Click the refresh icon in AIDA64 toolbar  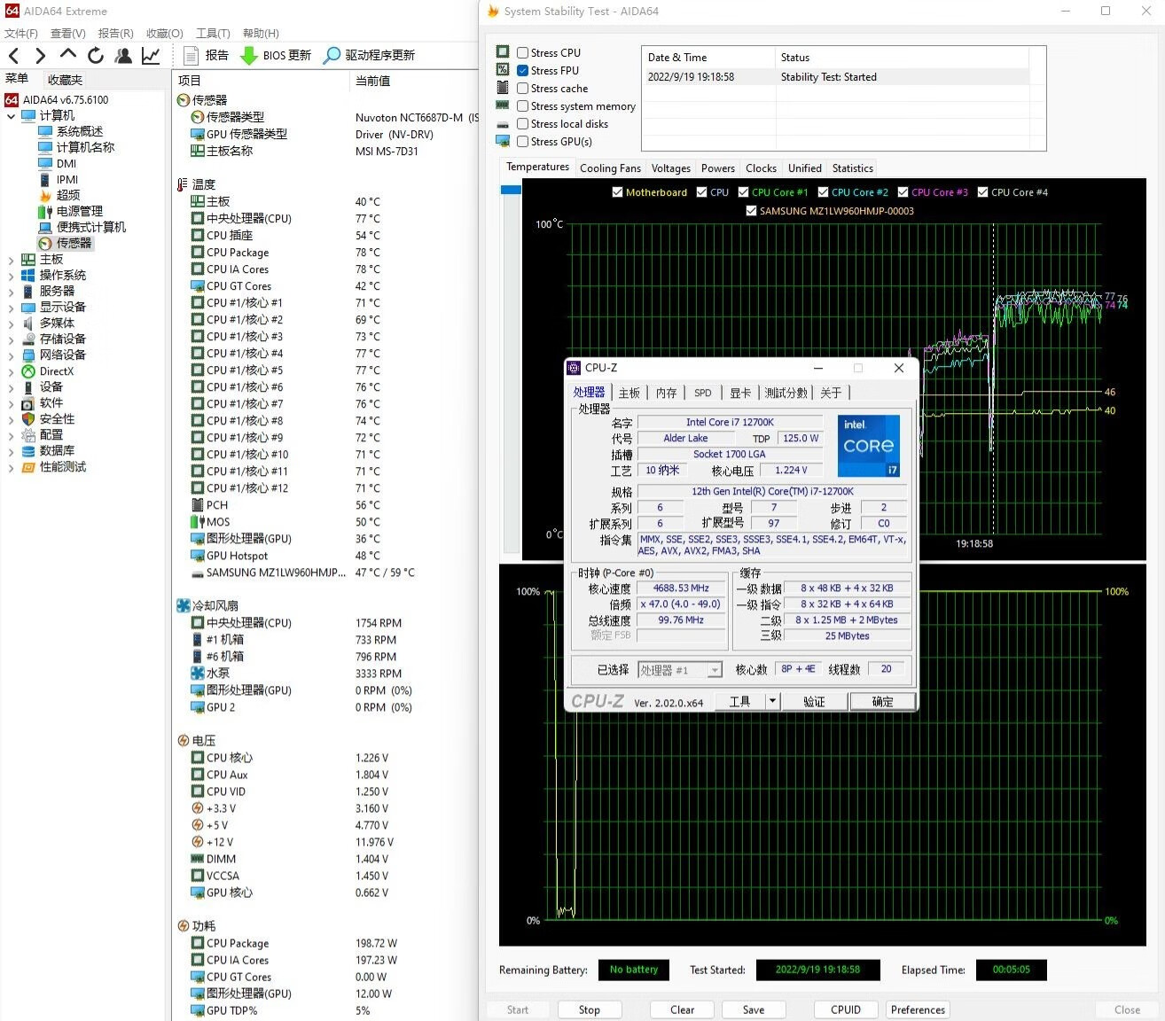click(96, 55)
